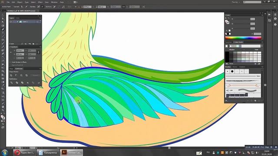Viewport: 278px width, 156px height.
Task: Pick a color from spectrum bar
Action: tap(243, 38)
